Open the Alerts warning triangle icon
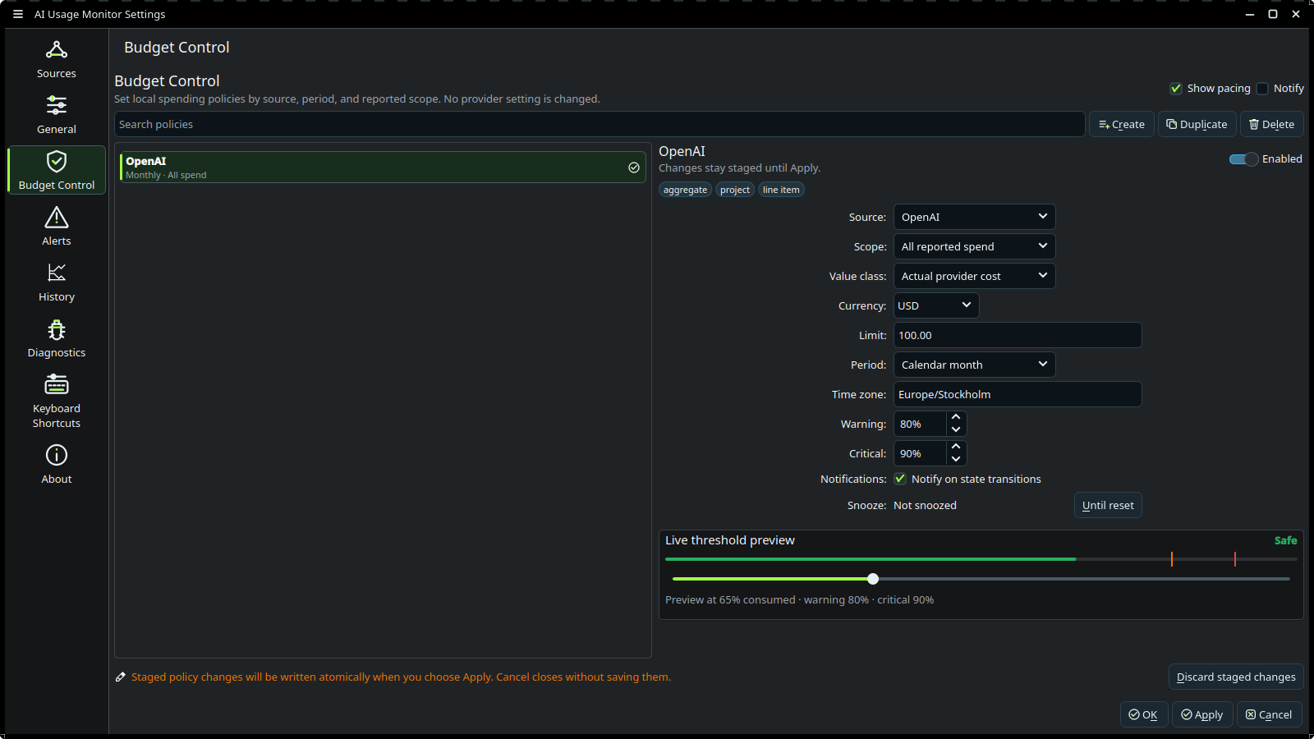The image size is (1314, 739). click(x=57, y=218)
